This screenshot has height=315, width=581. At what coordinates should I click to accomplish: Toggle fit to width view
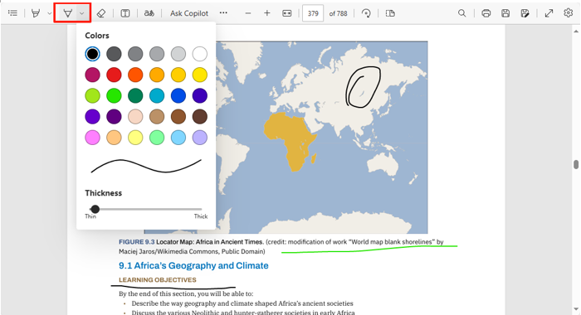[287, 13]
